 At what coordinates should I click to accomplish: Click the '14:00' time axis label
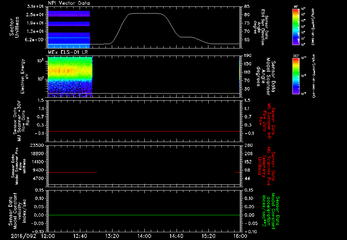click(144, 236)
